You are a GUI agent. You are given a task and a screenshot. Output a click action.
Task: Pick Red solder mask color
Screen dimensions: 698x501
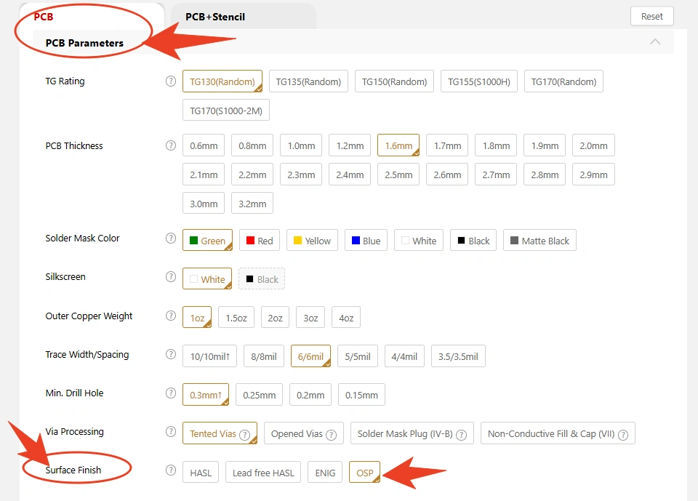pyautogui.click(x=260, y=241)
